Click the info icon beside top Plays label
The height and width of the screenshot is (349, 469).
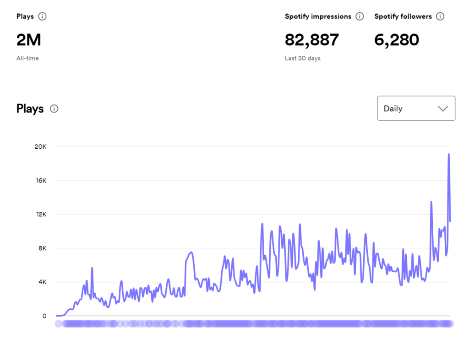tap(42, 16)
